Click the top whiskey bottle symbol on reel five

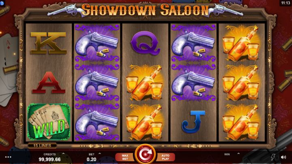pos(242,43)
